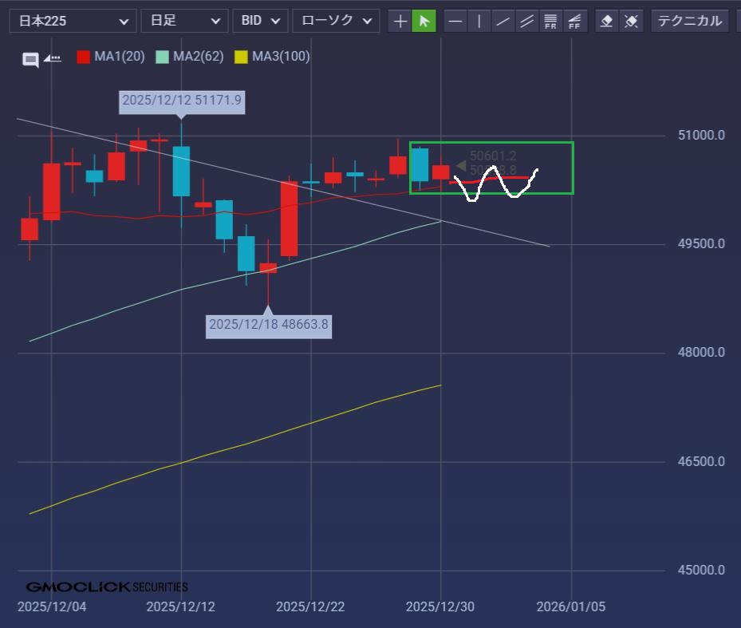Click the 2025/12/18 48663.8 low price label

coord(268,325)
